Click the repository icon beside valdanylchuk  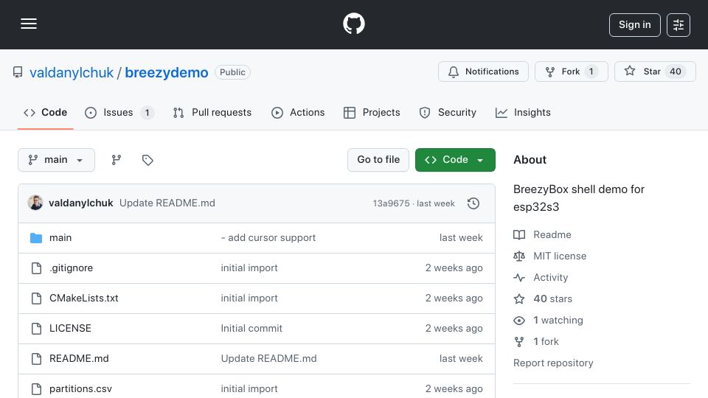(x=18, y=72)
